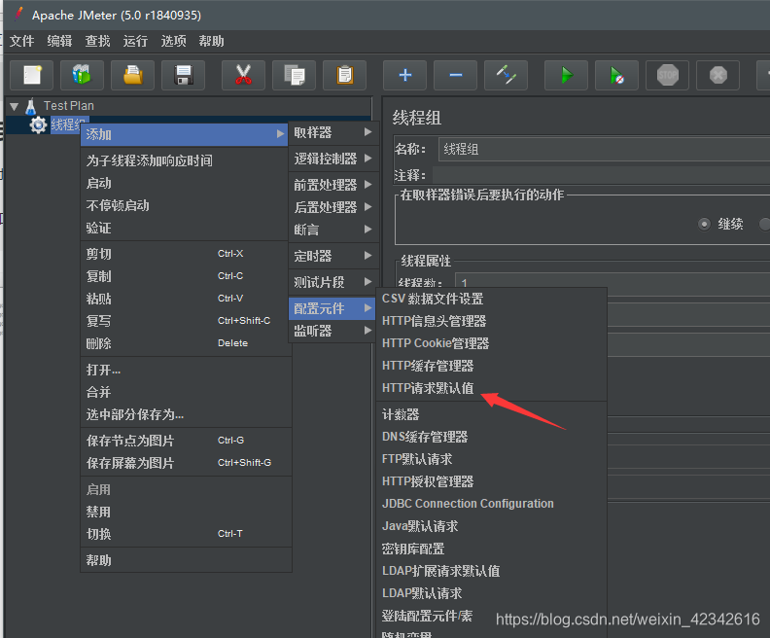Expand the 前置处理器 submenu

click(x=333, y=185)
